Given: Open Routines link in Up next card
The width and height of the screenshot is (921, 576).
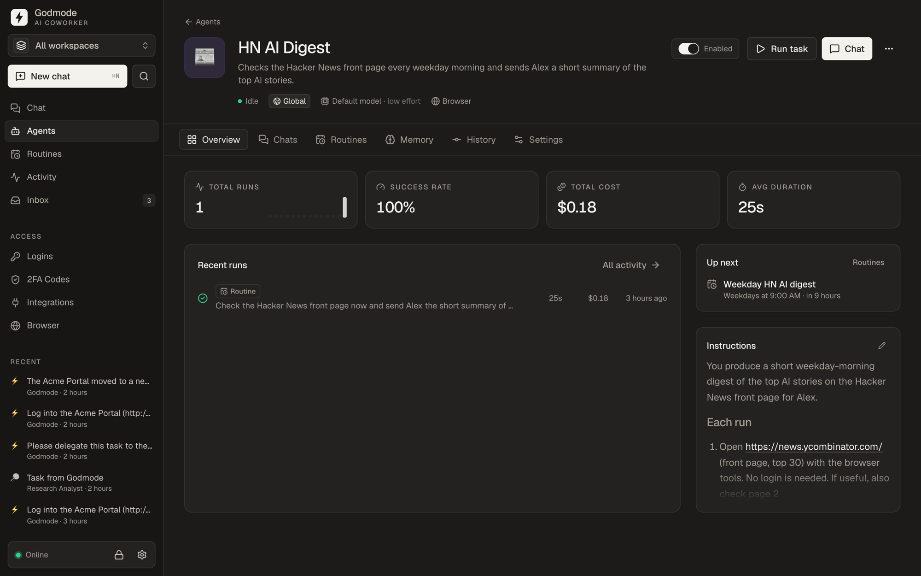Looking at the screenshot, I should pyautogui.click(x=868, y=263).
